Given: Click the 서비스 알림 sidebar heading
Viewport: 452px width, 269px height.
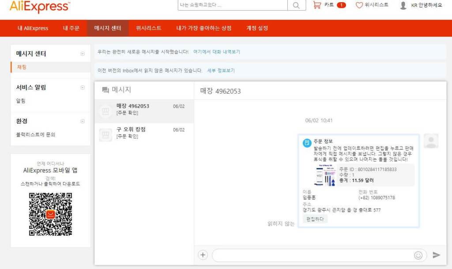Looking at the screenshot, I should (x=31, y=87).
